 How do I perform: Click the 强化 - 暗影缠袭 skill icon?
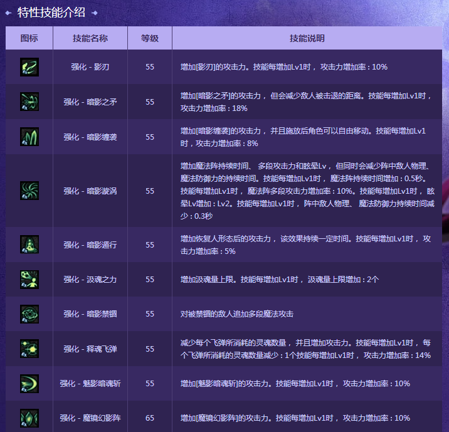pyautogui.click(x=29, y=137)
